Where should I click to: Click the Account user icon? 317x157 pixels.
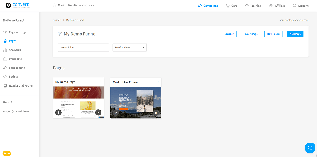click(x=294, y=6)
